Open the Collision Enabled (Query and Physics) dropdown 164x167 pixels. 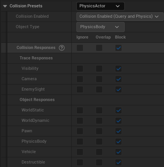(x=120, y=17)
